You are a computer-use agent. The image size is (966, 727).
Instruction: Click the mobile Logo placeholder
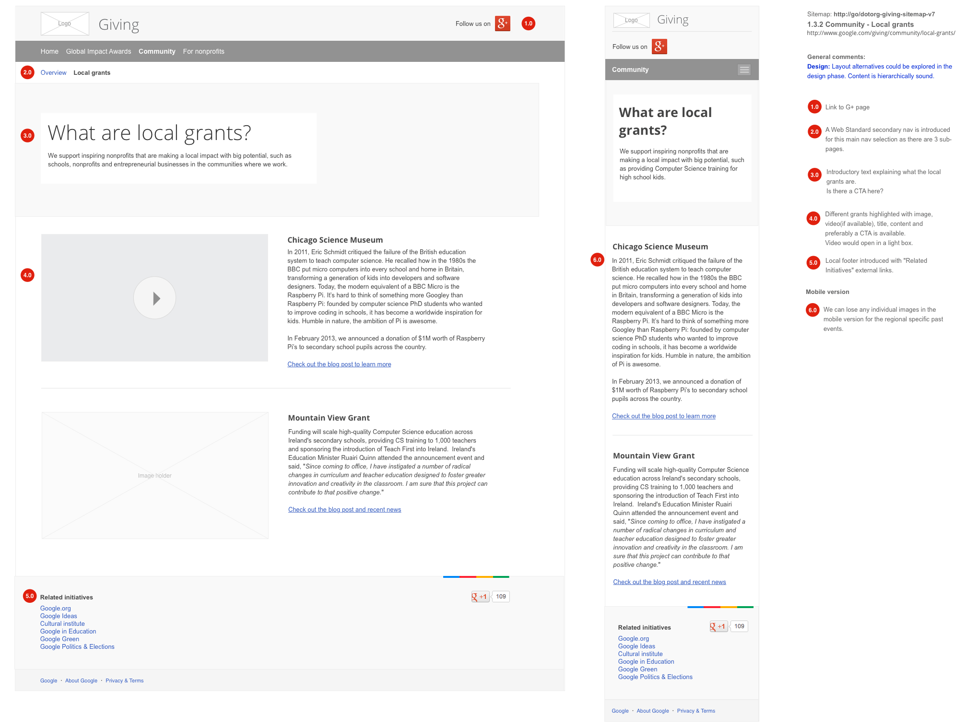pyautogui.click(x=631, y=20)
